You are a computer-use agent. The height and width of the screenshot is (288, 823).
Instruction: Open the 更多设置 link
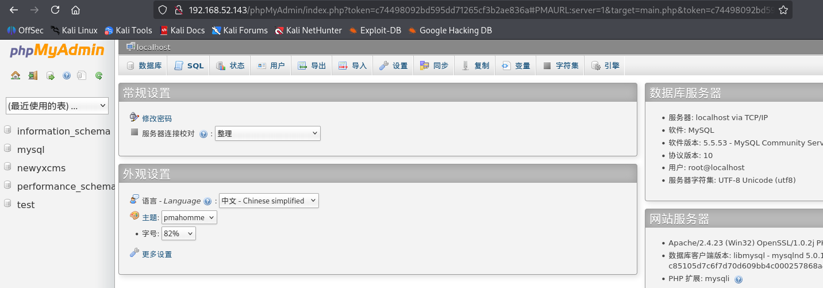coord(157,254)
